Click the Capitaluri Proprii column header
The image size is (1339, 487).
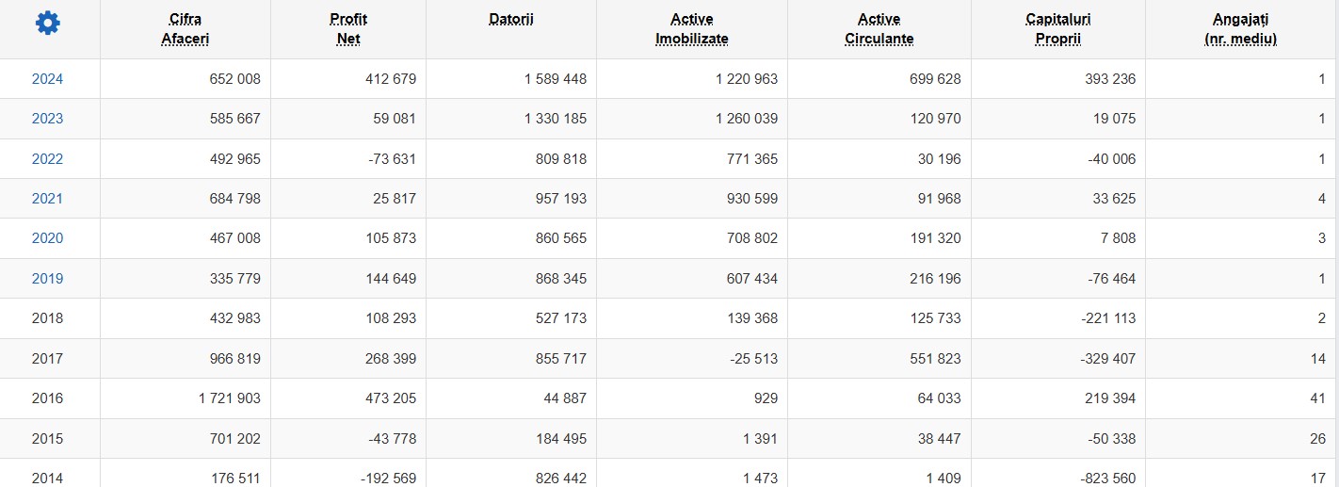1058,29
